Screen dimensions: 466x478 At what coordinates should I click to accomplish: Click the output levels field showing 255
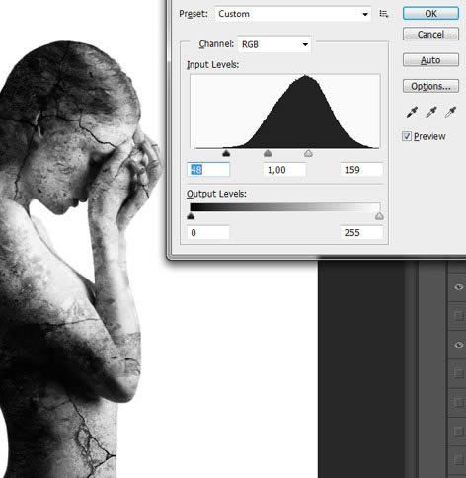[361, 233]
